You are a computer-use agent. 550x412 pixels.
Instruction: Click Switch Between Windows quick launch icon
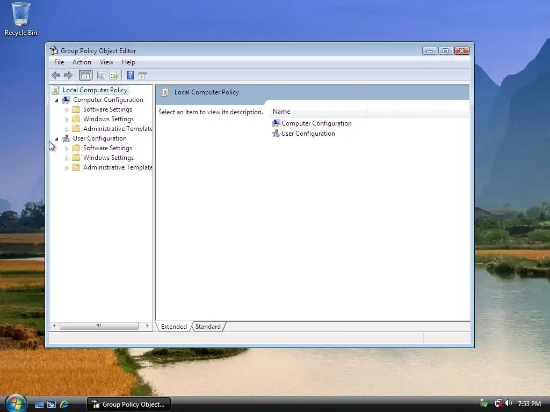[x=52, y=404]
